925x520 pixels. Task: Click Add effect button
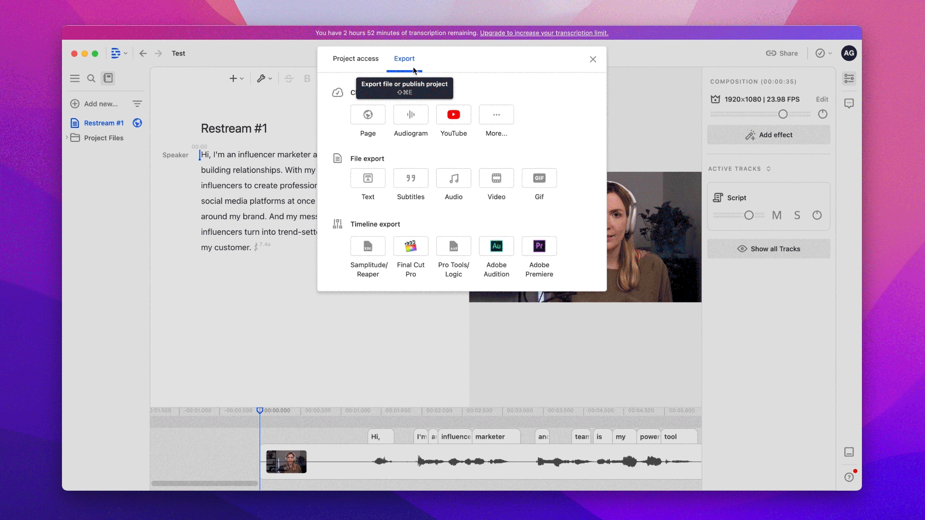[x=768, y=135]
